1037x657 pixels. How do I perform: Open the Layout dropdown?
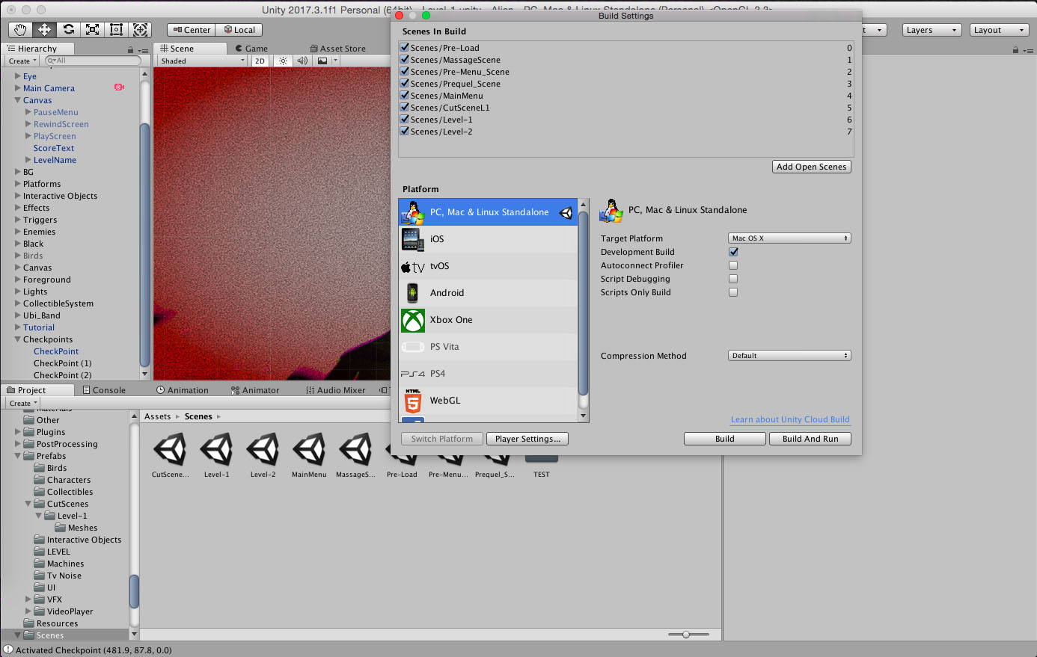pyautogui.click(x=1000, y=30)
